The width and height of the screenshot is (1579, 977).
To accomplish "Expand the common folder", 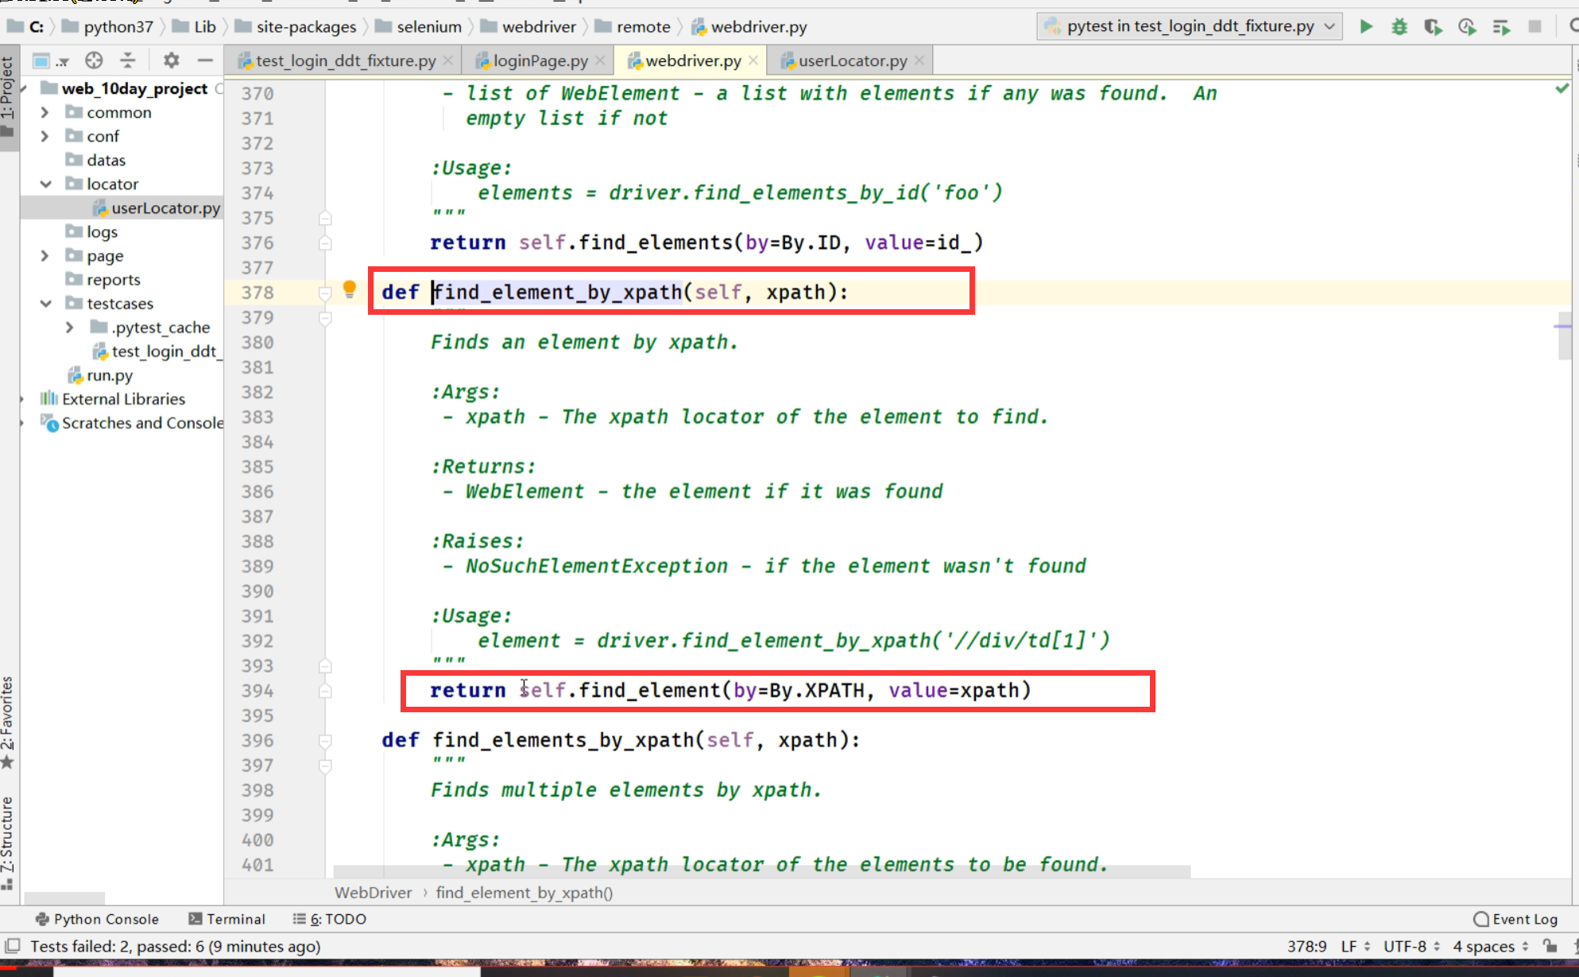I will point(45,112).
